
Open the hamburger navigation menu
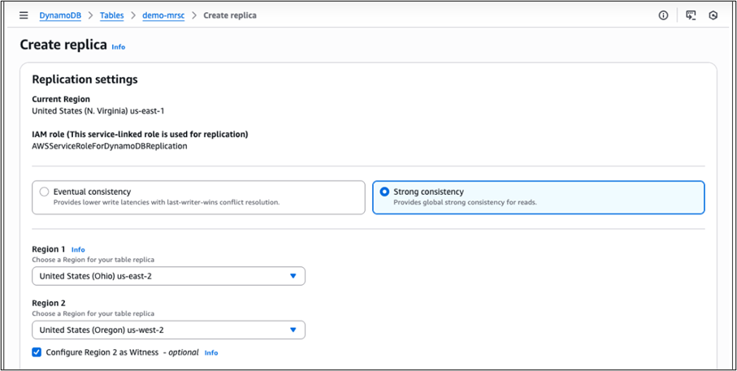click(24, 15)
